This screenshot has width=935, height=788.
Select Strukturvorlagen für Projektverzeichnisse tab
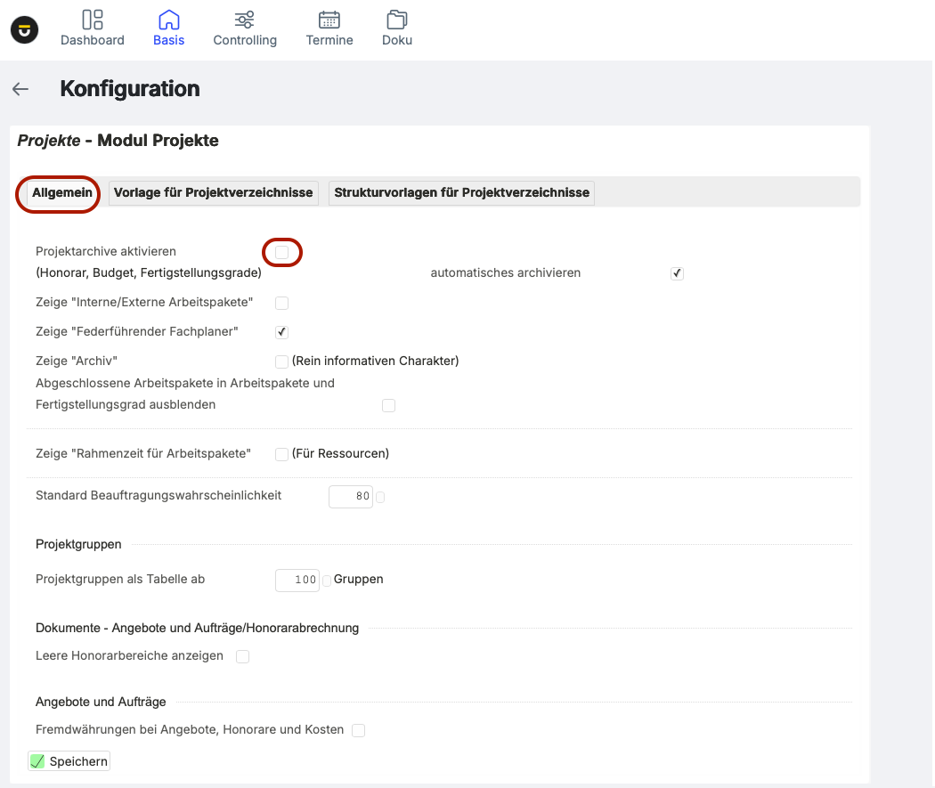[461, 192]
